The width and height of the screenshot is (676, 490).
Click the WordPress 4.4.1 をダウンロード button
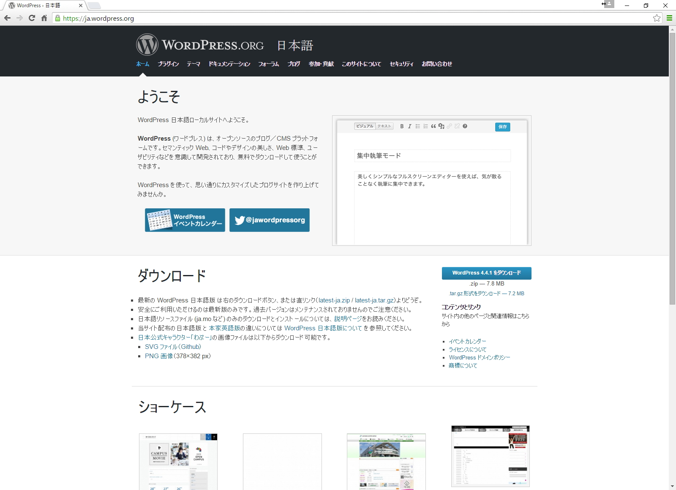pyautogui.click(x=487, y=273)
